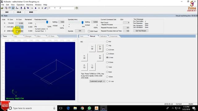Select the Jog radio button

[107, 45]
